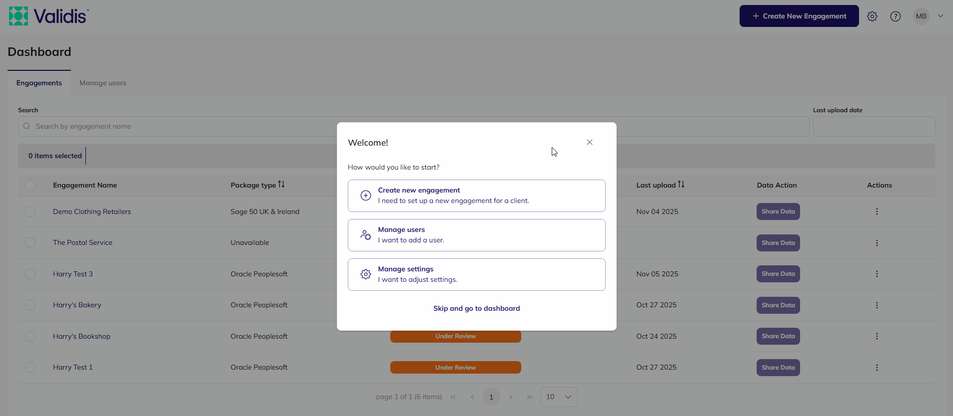Image resolution: width=953 pixels, height=416 pixels.
Task: Open settings gear in top bar
Action: 872,16
